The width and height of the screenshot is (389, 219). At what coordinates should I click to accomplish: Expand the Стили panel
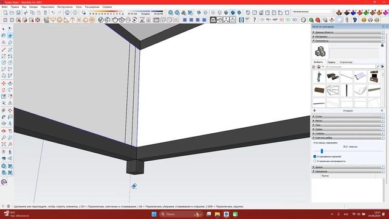pos(348,116)
